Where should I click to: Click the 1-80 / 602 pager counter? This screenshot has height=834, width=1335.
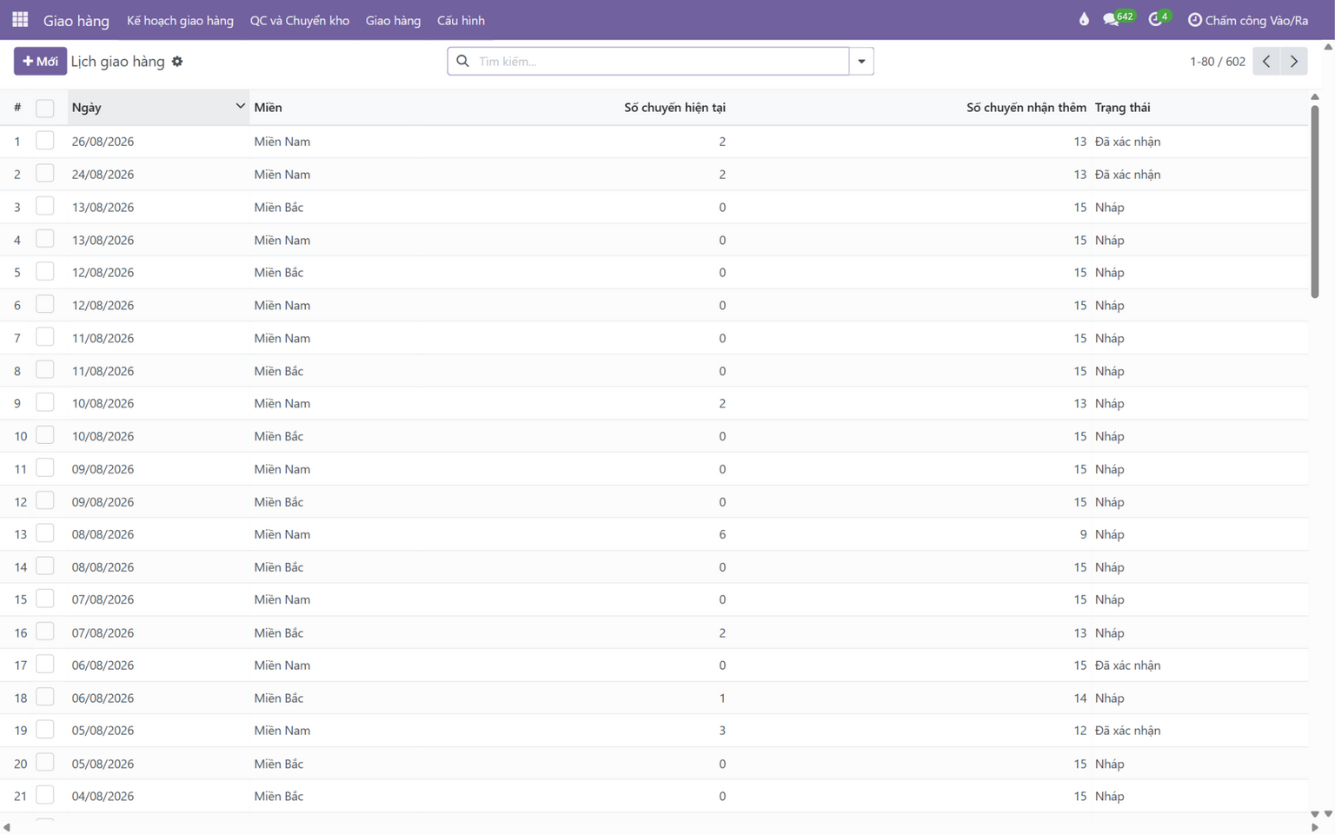(x=1217, y=62)
